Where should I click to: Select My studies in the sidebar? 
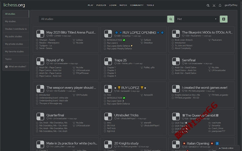point(16,22)
